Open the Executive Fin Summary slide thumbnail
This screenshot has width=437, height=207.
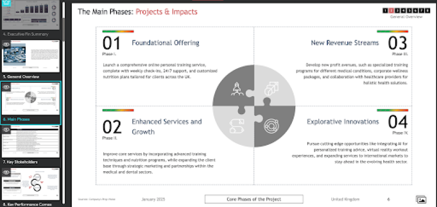31,15
